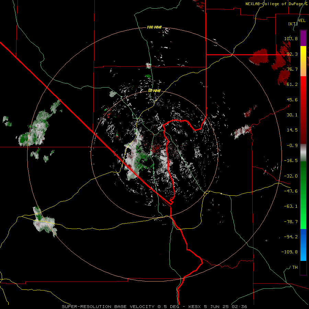The height and width of the screenshot is (309, 309).
Task: Select the 14.5 velocity scale value
Action: point(292,130)
